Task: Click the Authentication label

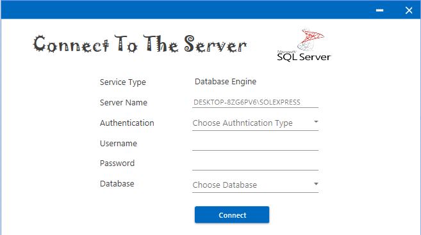Action: coord(127,123)
